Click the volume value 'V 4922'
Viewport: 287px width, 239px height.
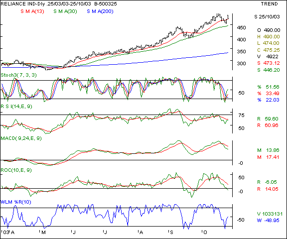tap(268, 57)
